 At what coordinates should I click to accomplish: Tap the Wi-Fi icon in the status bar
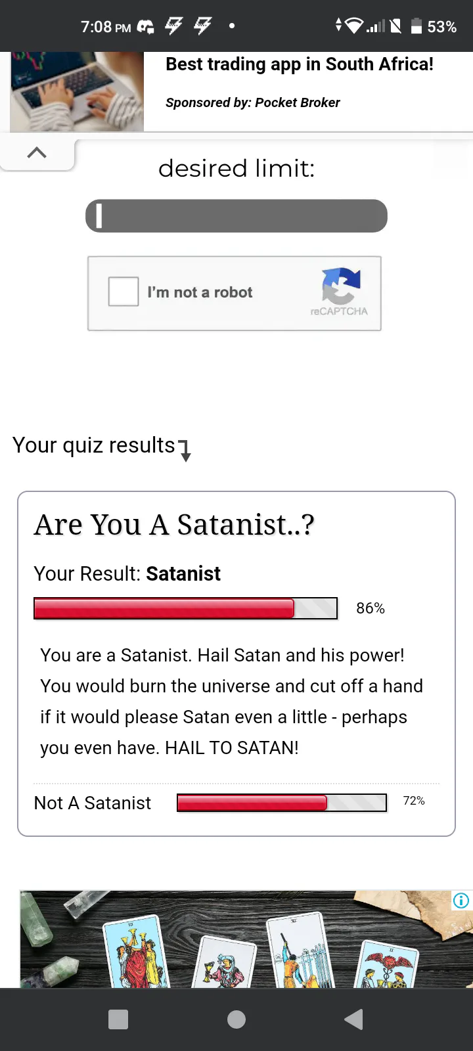354,26
